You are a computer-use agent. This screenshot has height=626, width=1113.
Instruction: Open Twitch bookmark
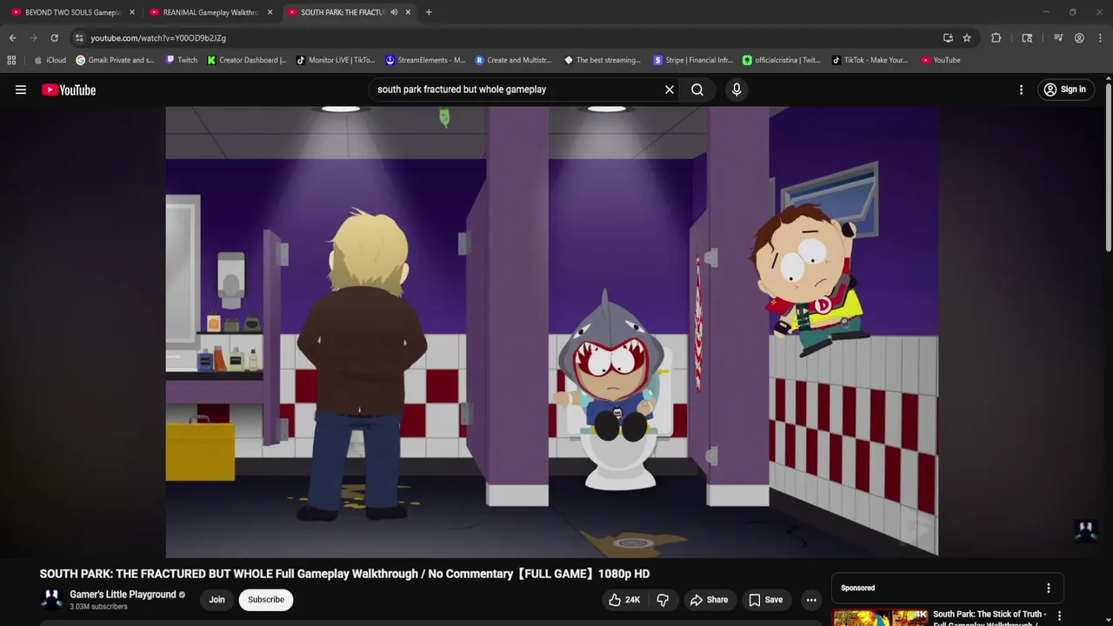(182, 60)
